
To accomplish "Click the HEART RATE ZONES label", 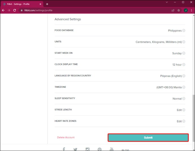I will point(65,121).
